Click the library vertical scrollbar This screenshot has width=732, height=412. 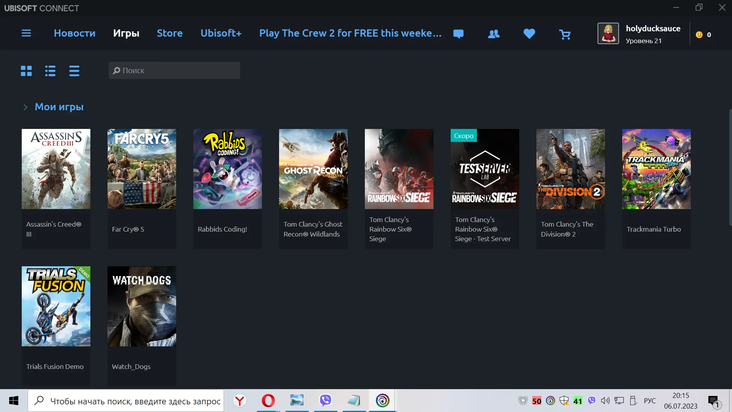(x=730, y=168)
